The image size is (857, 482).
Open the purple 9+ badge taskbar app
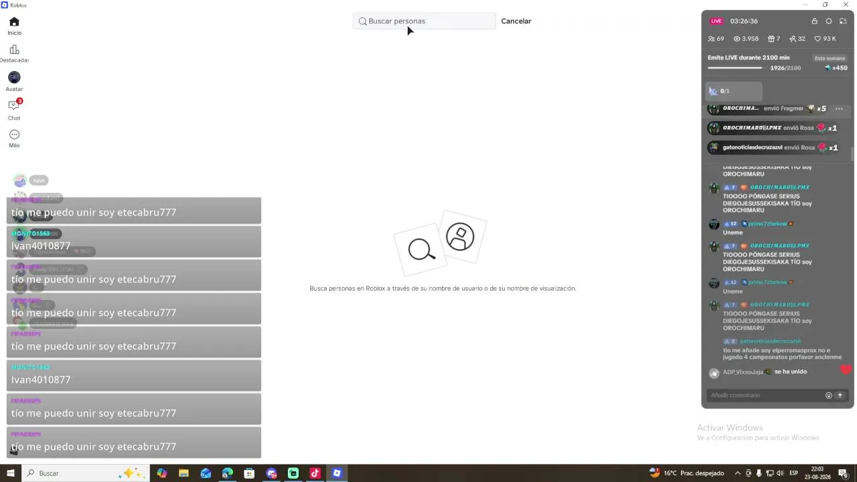pos(271,473)
